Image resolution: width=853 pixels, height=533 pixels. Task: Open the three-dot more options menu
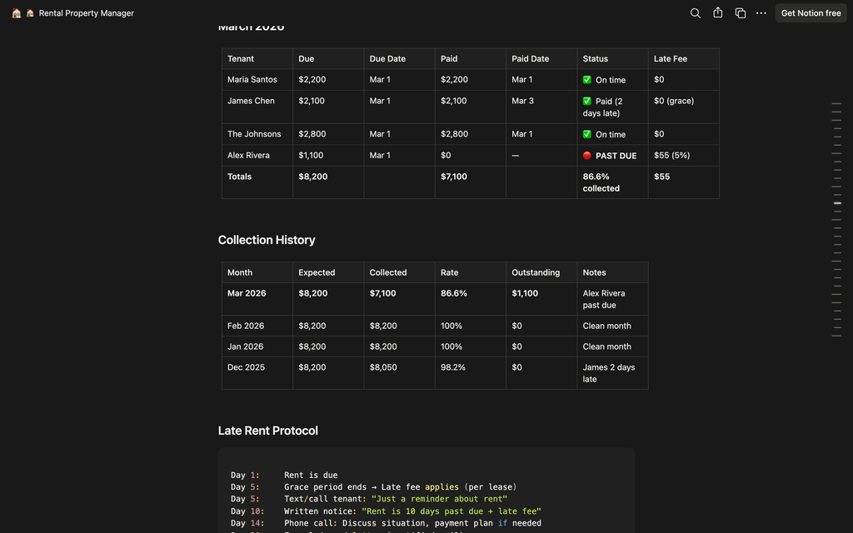pyautogui.click(x=761, y=13)
